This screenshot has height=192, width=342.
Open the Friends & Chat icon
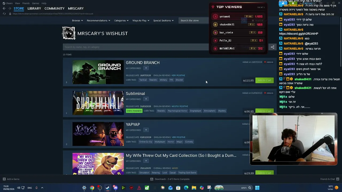click(x=337, y=179)
